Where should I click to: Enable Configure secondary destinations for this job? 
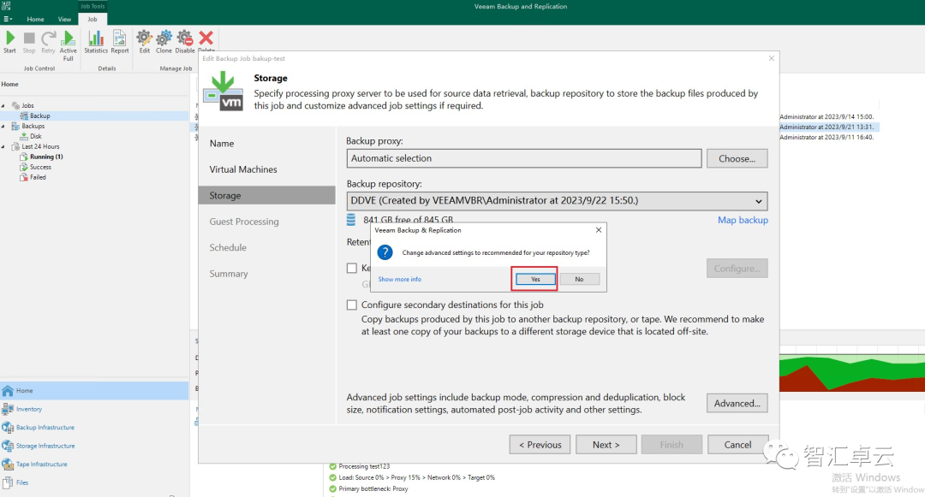[x=352, y=305]
